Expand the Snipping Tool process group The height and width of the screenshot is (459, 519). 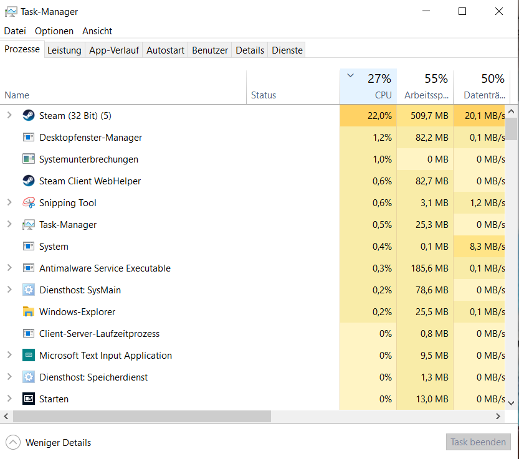[9, 202]
